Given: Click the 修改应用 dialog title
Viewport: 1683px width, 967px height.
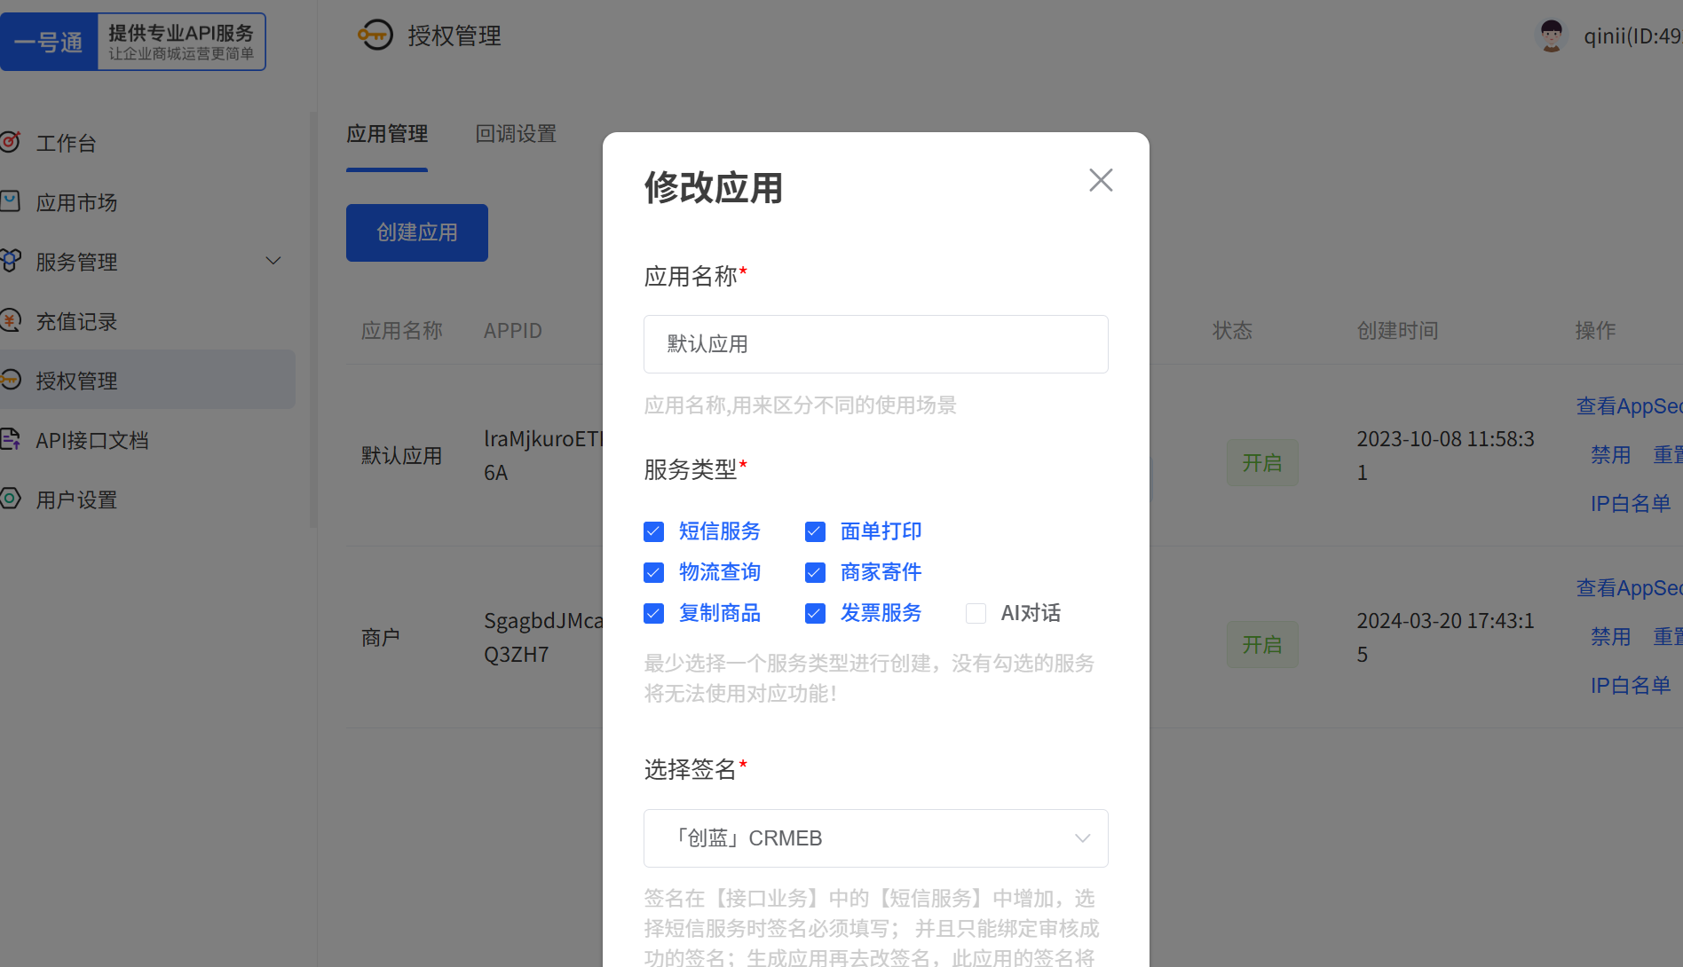Looking at the screenshot, I should click(714, 188).
